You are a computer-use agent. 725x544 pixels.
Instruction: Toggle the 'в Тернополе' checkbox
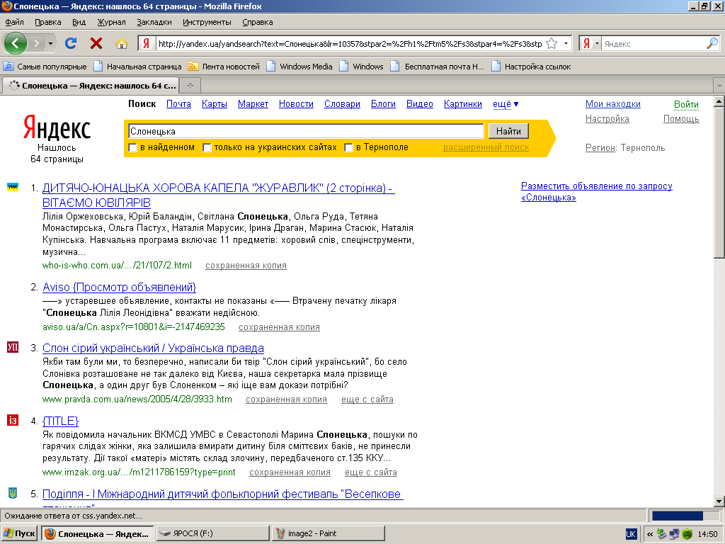(348, 147)
